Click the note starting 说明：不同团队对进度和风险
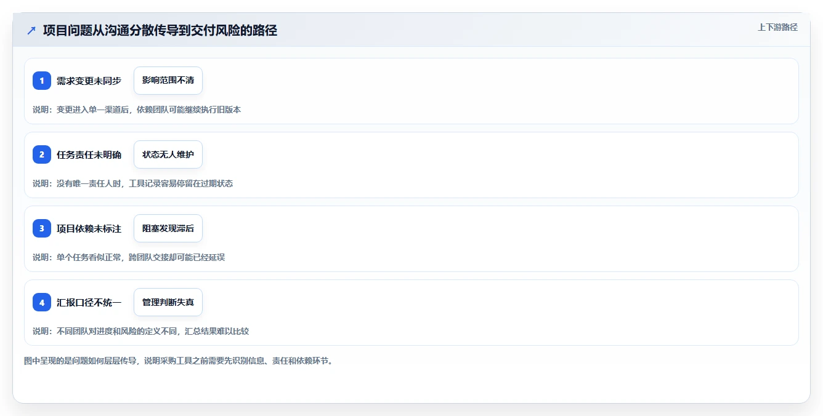This screenshot has width=823, height=416. point(140,331)
